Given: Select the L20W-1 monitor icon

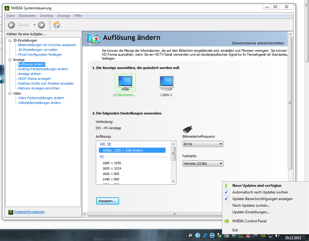Looking at the screenshot, I should click(166, 83).
